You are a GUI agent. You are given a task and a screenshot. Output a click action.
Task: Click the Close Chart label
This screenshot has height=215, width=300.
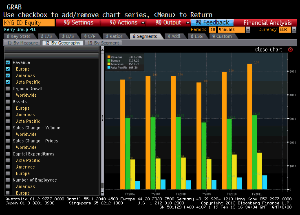pyautogui.click(x=269, y=50)
